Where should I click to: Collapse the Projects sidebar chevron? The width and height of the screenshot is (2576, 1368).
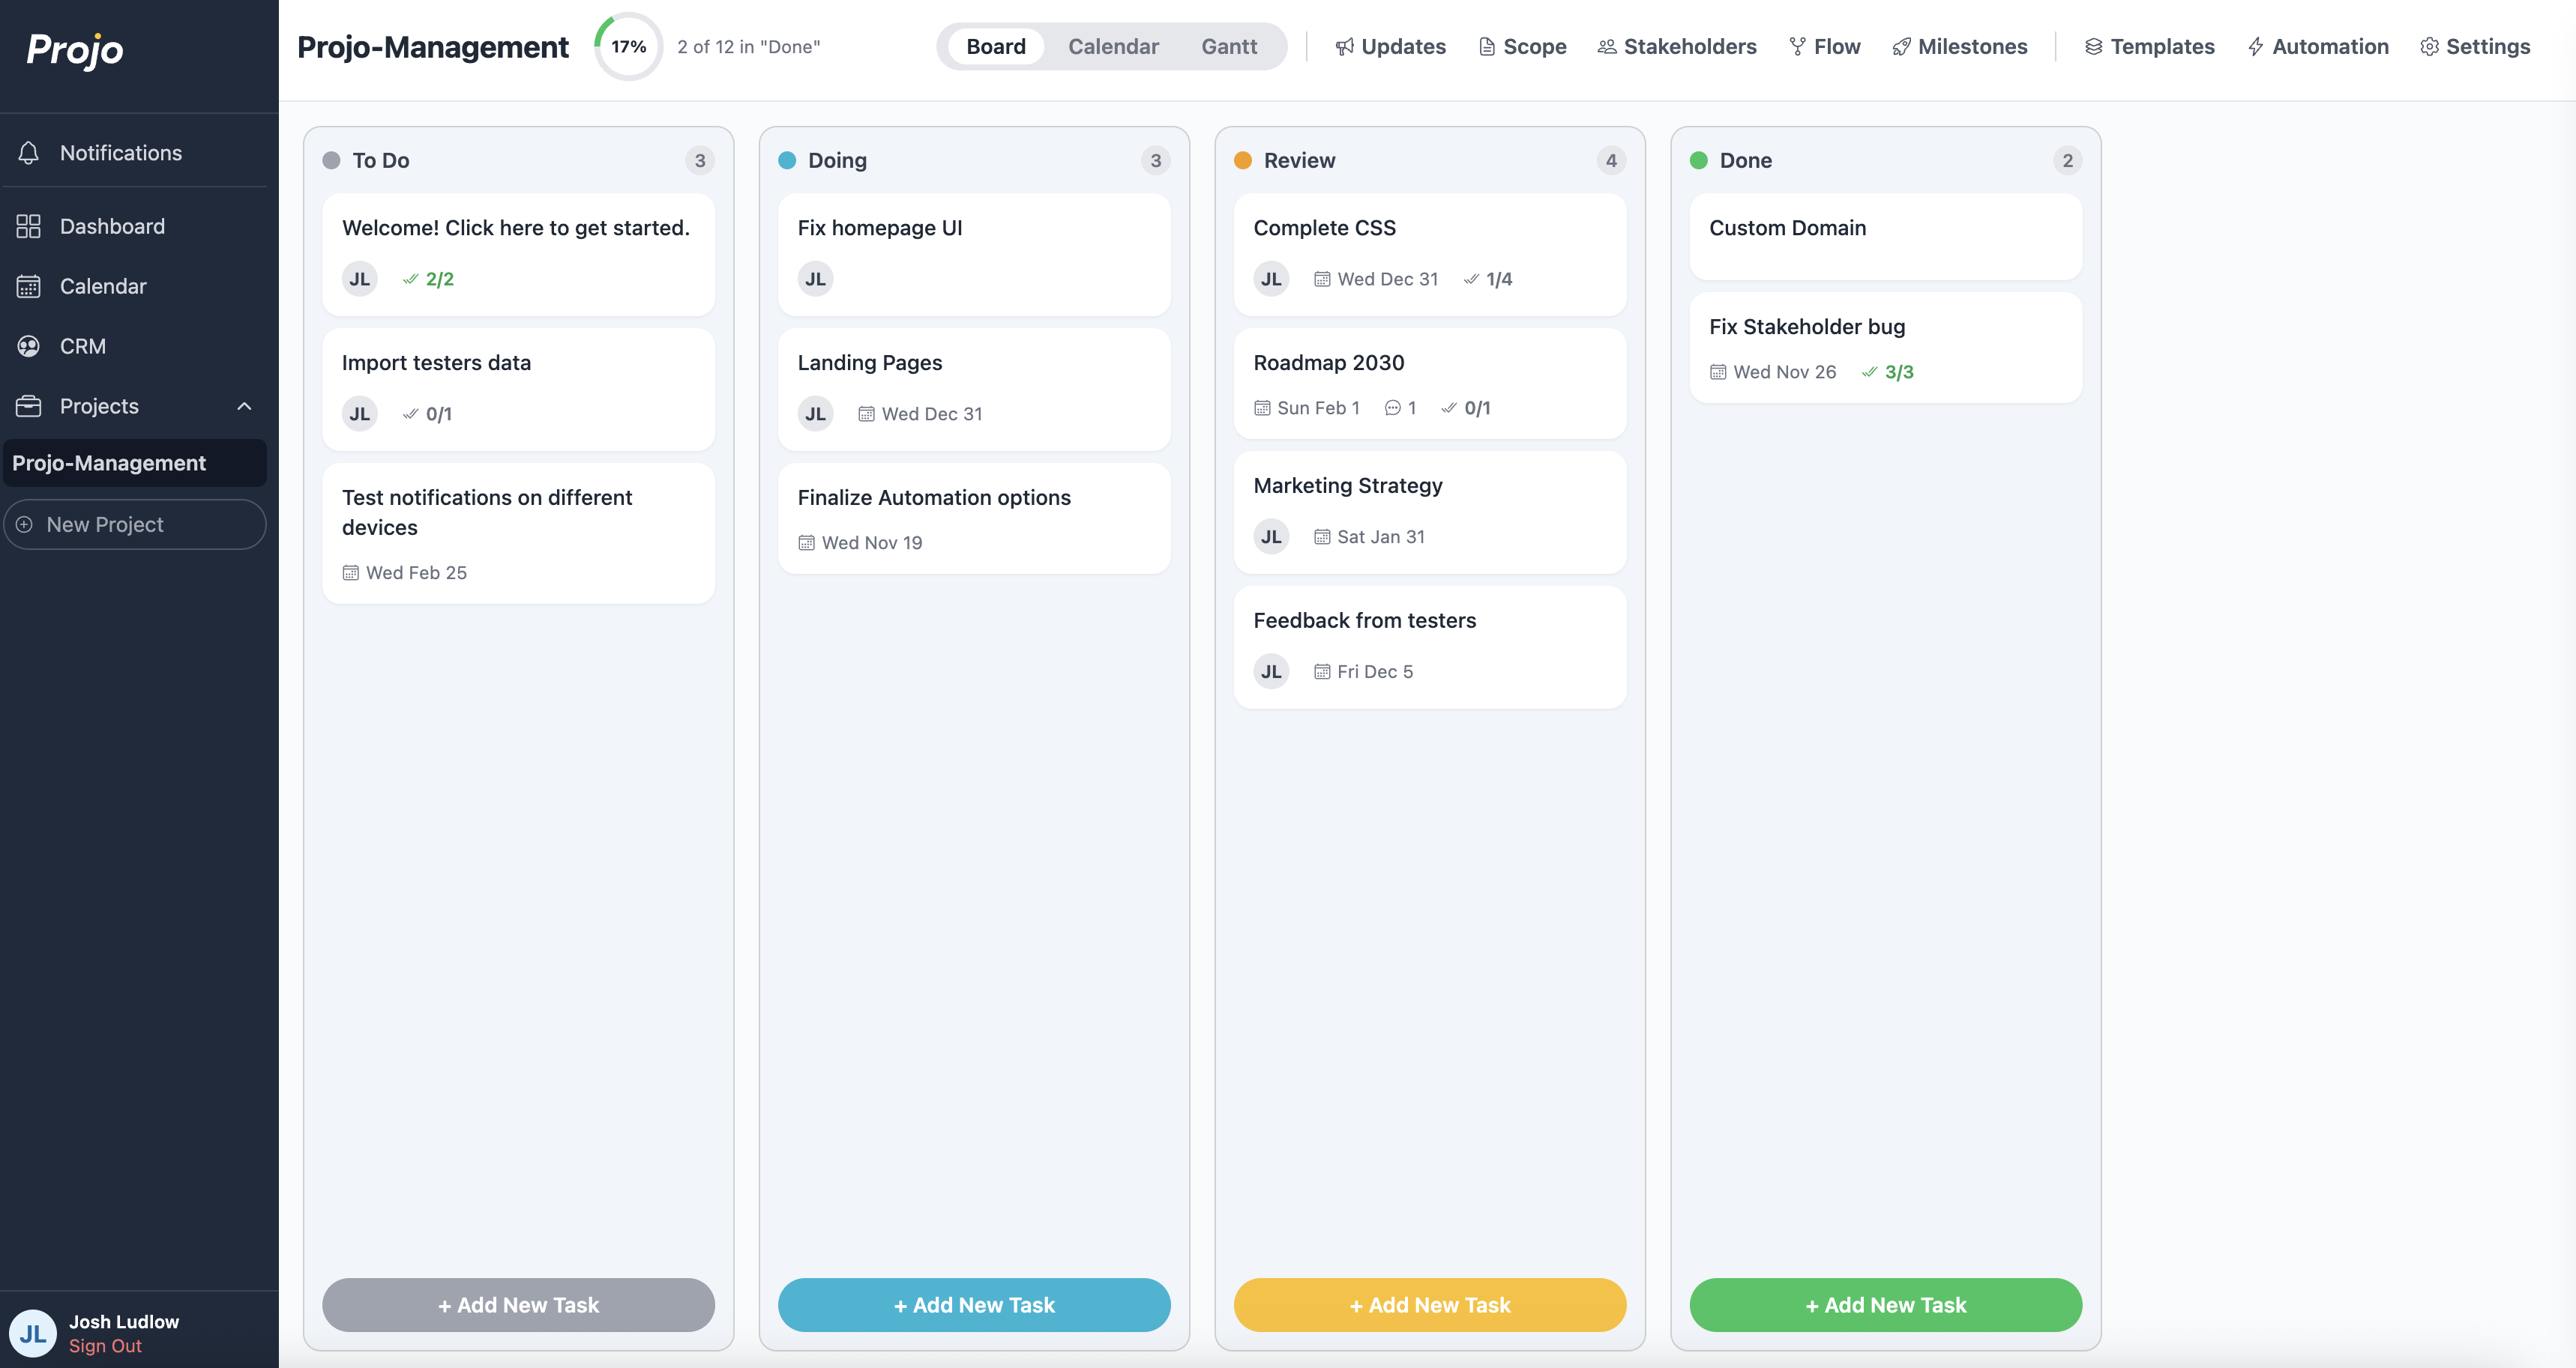[x=244, y=406]
